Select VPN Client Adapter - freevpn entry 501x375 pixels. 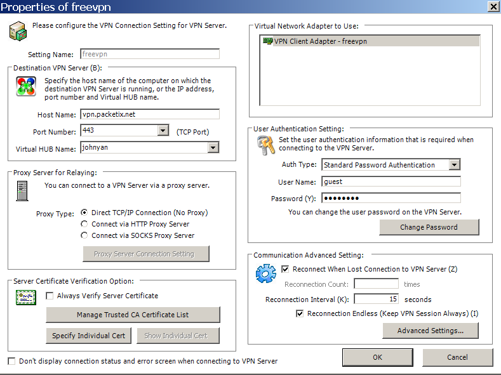(x=370, y=41)
